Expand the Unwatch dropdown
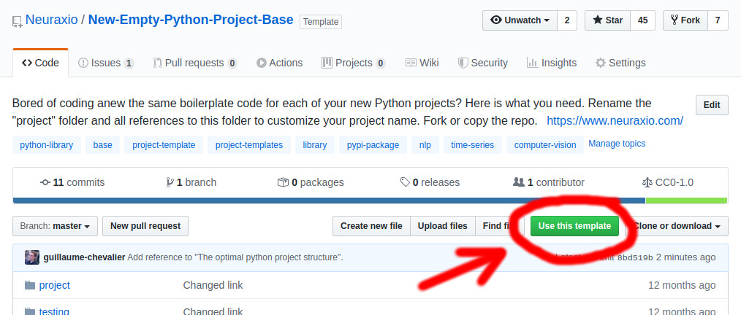 click(x=520, y=20)
